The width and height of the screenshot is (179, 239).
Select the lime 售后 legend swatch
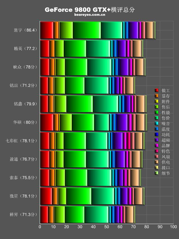[156, 107]
